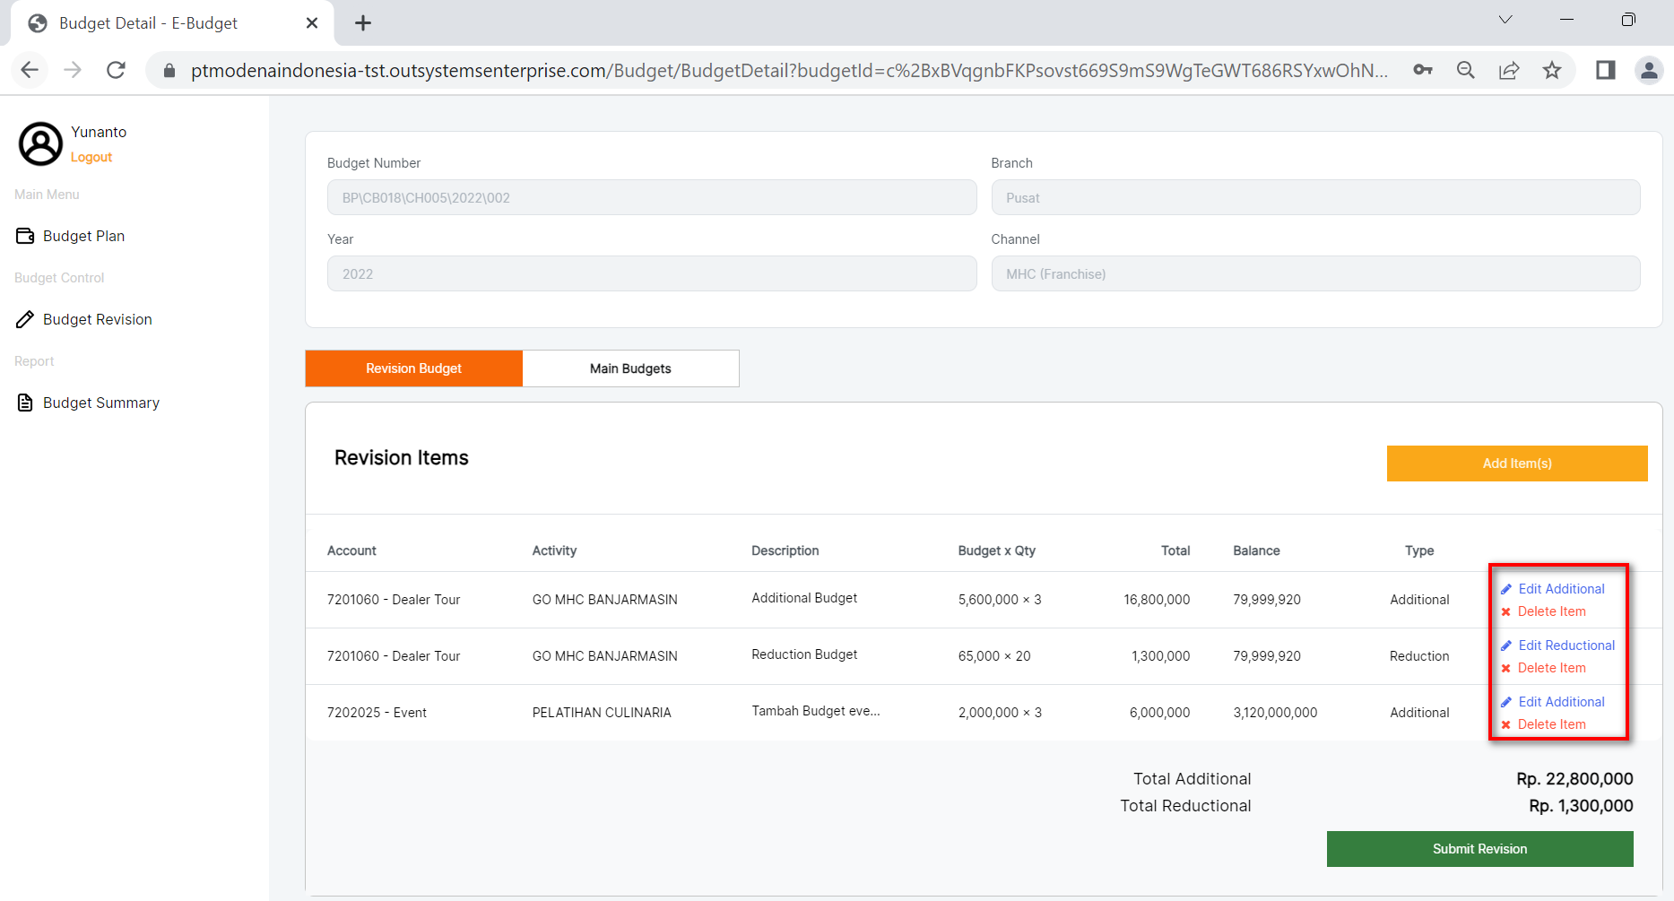
Task: Go back using the browser back arrow
Action: [x=30, y=70]
